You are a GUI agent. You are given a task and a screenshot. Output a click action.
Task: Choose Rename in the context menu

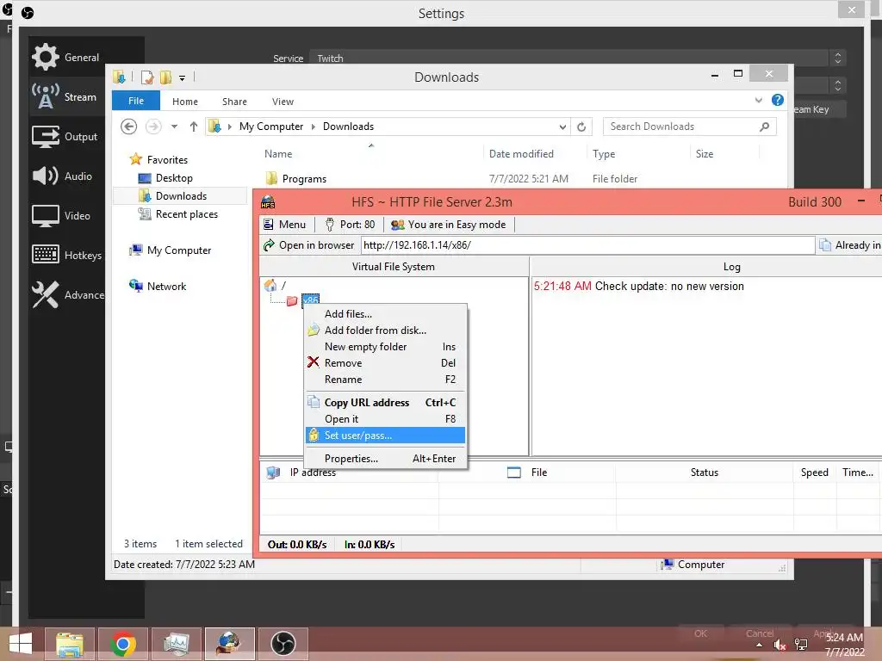(x=385, y=379)
